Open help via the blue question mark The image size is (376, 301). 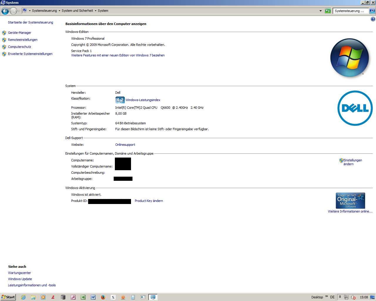(373, 19)
